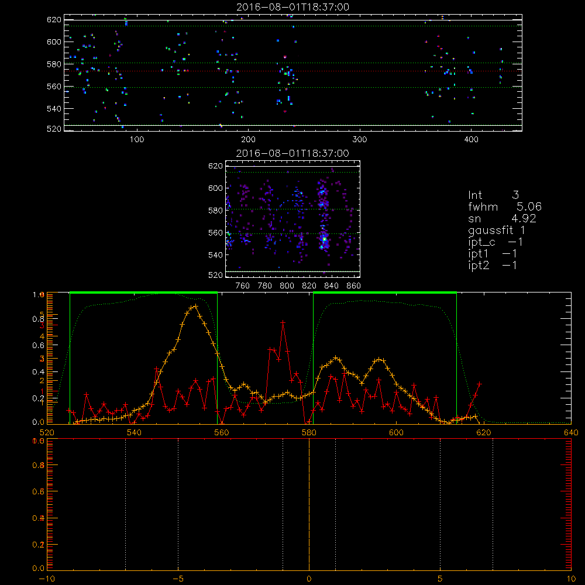This screenshot has height=585, width=585.
Task: Click the 400 tick label on top plot x-axis
Action: (471, 140)
